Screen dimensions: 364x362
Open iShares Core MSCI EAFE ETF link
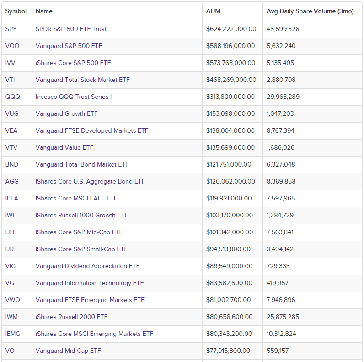pyautogui.click(x=76, y=199)
